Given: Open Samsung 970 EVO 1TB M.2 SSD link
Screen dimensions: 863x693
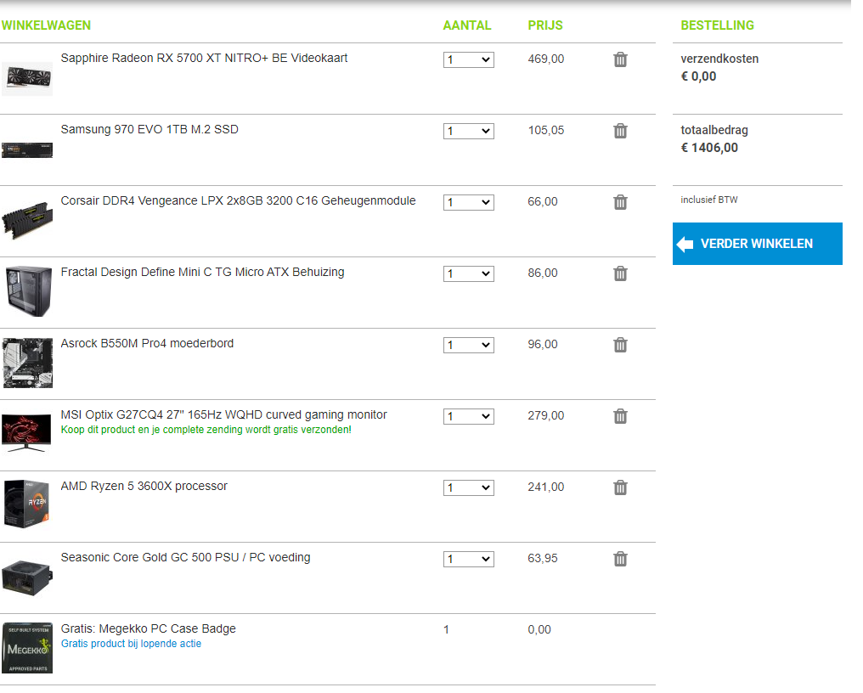Looking at the screenshot, I should click(149, 129).
